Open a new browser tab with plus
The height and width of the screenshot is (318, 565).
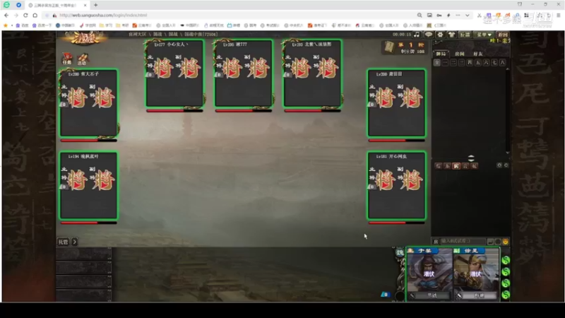pyautogui.click(x=96, y=5)
